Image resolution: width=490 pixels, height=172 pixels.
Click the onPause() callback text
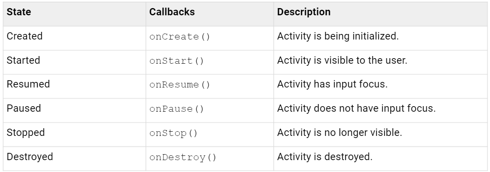(x=177, y=109)
